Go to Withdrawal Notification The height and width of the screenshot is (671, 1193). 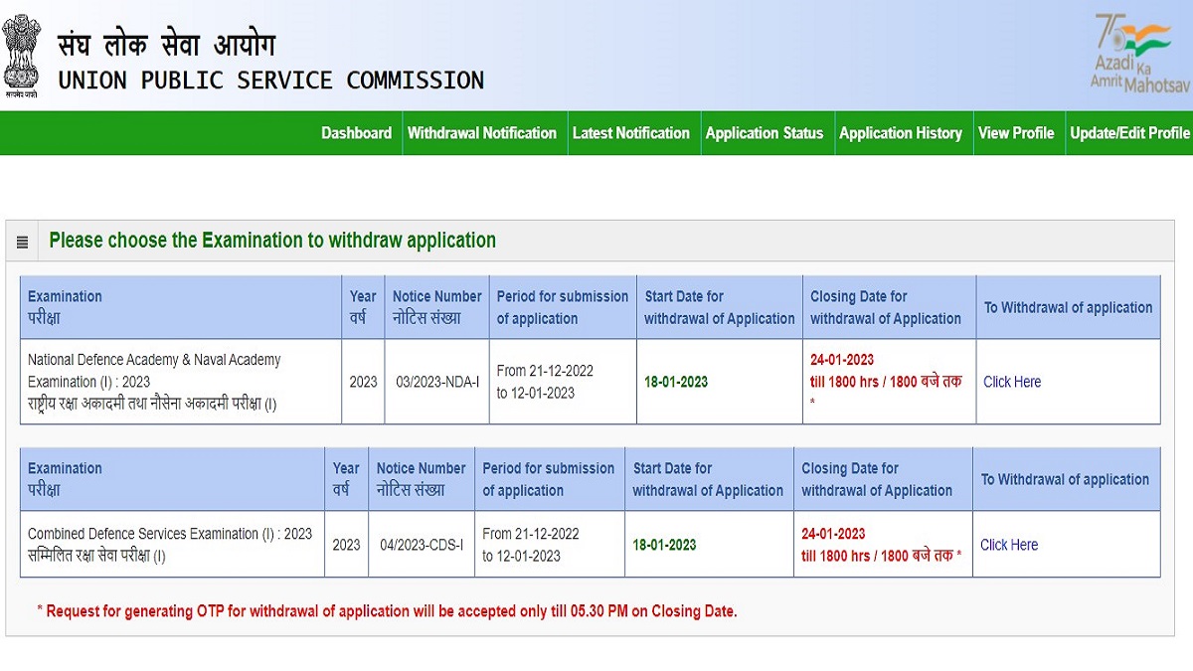pos(482,133)
